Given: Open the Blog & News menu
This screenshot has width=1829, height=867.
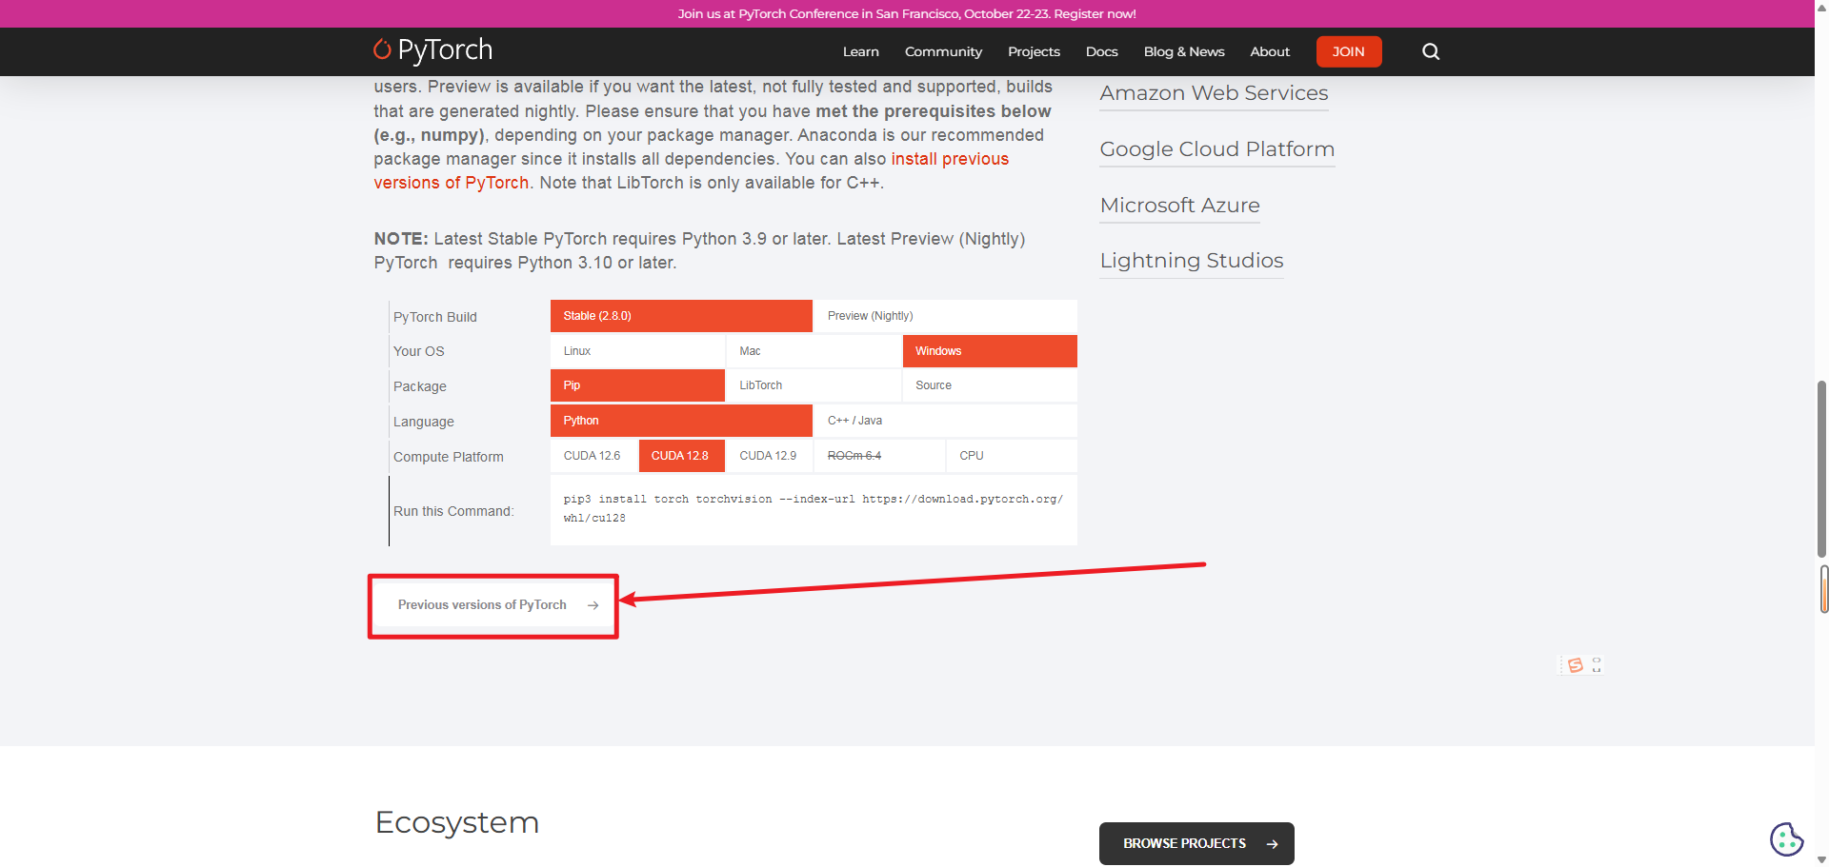Looking at the screenshot, I should coord(1184,51).
